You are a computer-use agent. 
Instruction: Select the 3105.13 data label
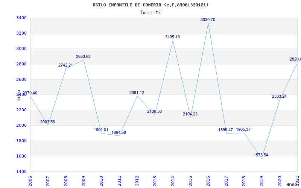point(173,37)
